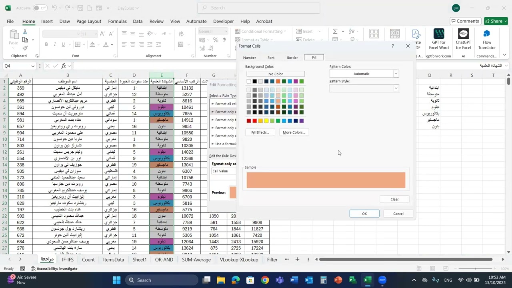The image size is (512, 288).
Task: Switch to the Font tab in Format Cells
Action: pyautogui.click(x=271, y=58)
